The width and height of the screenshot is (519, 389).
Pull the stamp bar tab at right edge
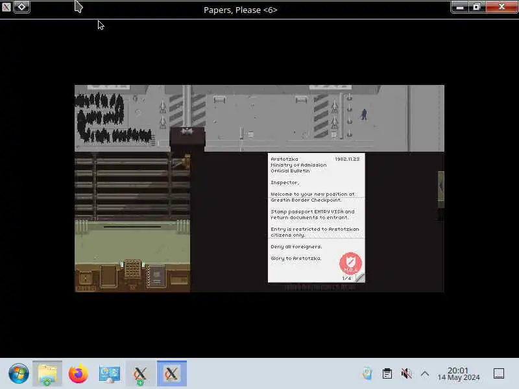coord(441,190)
